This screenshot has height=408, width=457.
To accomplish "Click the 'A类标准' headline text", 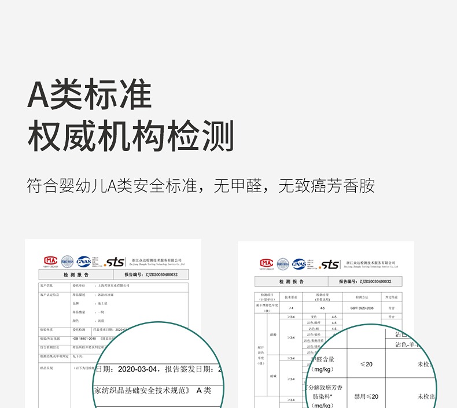I will 90,95.
